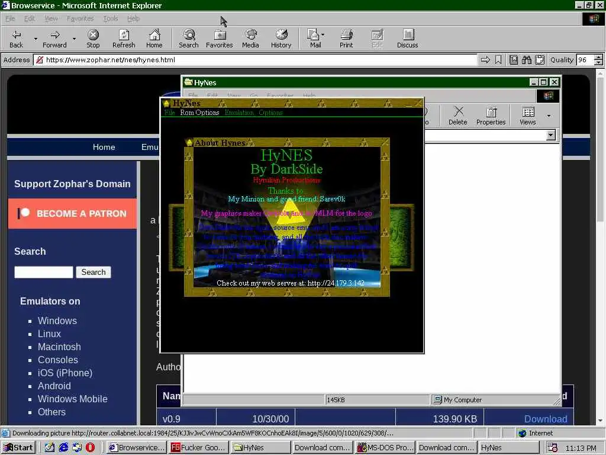The width and height of the screenshot is (606, 455).
Task: Click the clipboard icon near Quality
Action: [x=540, y=60]
